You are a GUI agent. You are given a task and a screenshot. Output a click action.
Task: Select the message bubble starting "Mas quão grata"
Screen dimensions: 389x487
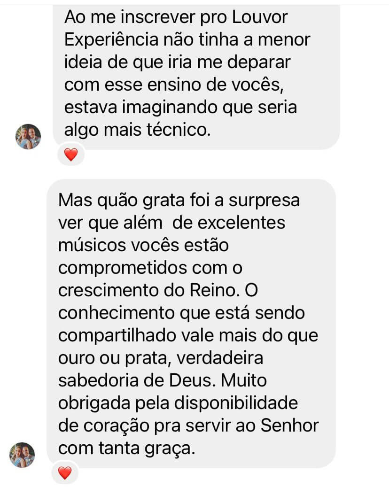click(191, 323)
